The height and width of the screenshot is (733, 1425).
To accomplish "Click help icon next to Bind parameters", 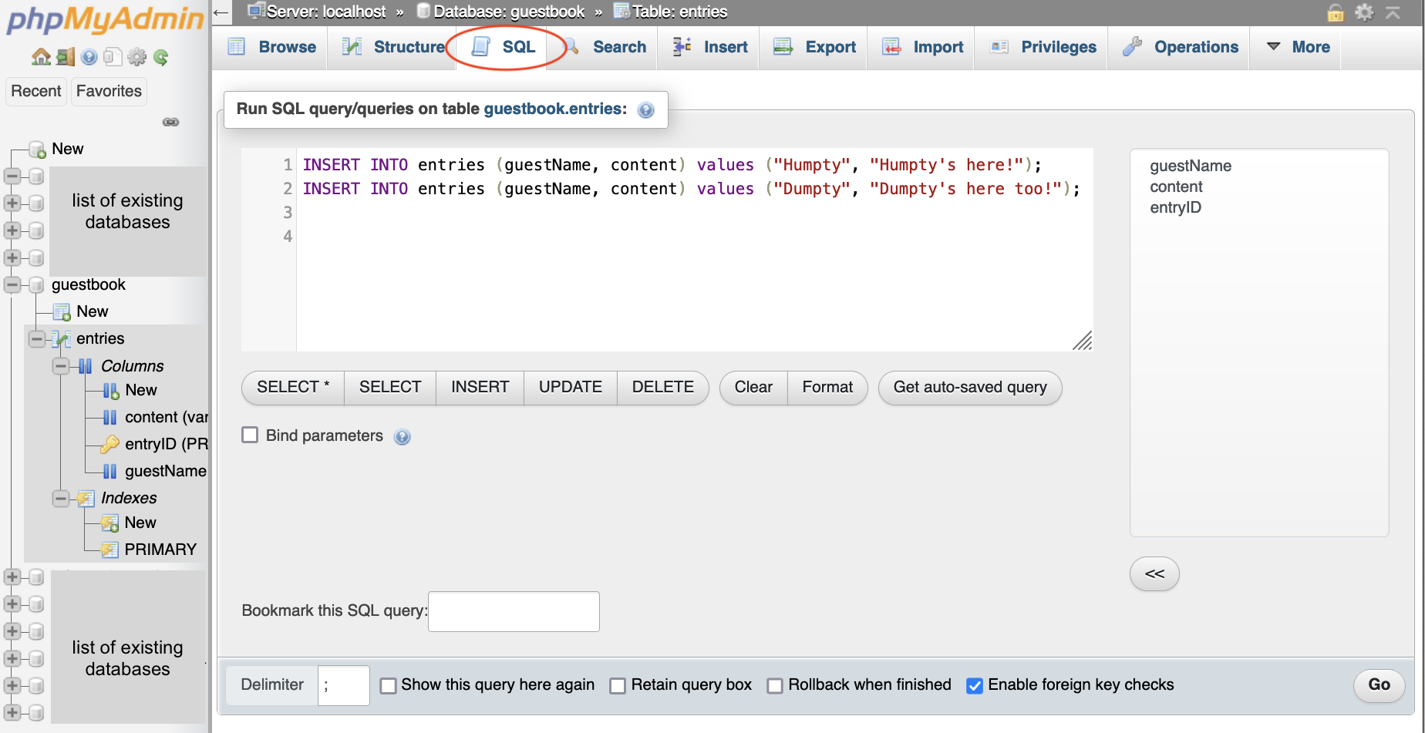I will coord(402,437).
